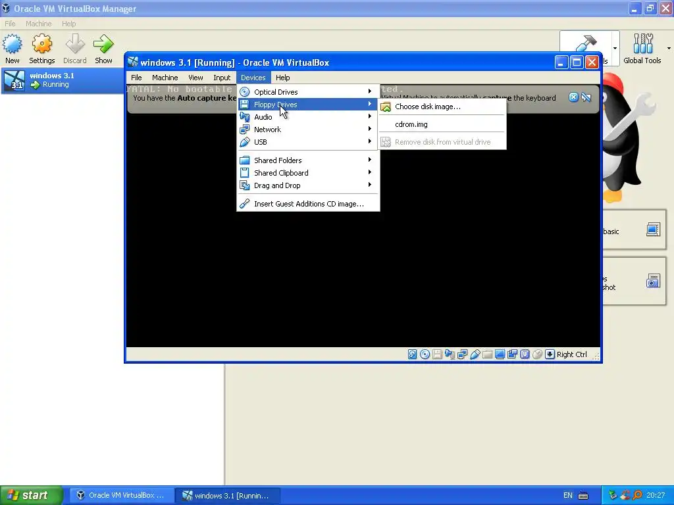674x505 pixels.
Task: Select Floppy Drives in Devices menu
Action: click(x=308, y=105)
